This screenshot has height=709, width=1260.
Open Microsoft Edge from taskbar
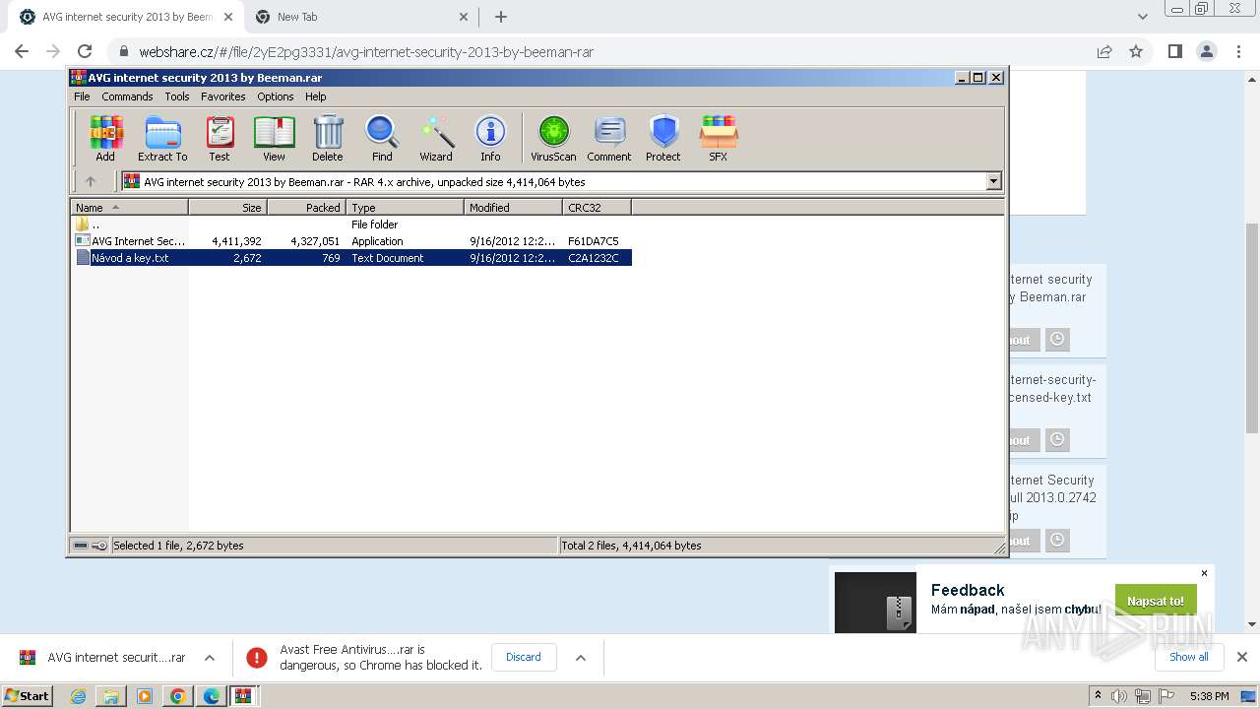pyautogui.click(x=212, y=696)
